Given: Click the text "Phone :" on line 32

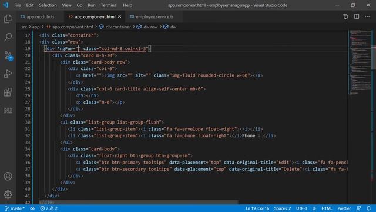Looking at the screenshot, I should [x=251, y=135].
